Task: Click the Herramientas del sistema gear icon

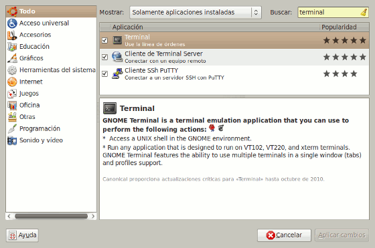Action: (12, 70)
